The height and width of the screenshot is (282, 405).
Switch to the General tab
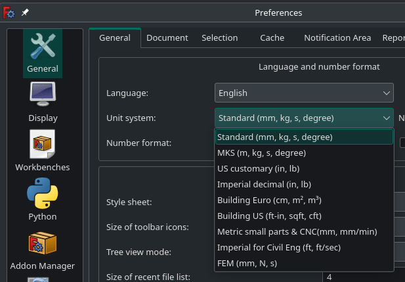coord(115,37)
